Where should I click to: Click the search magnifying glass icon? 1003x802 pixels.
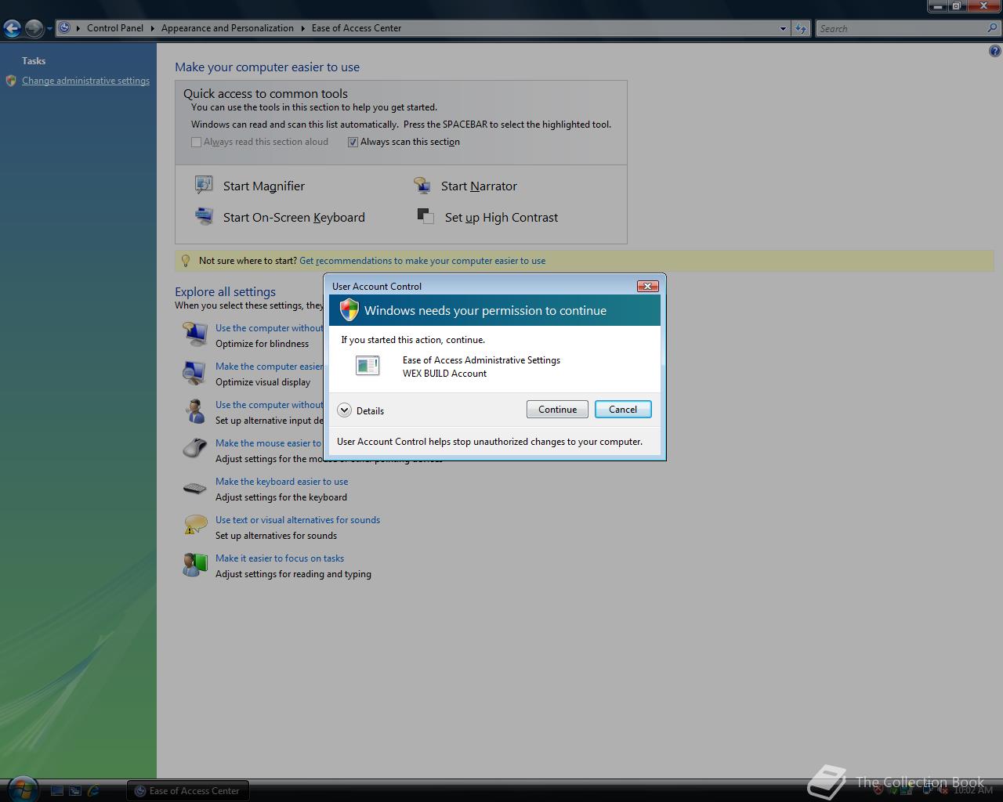993,28
